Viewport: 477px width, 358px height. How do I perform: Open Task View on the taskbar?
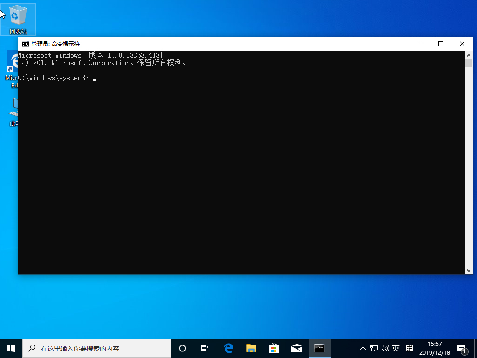click(205, 348)
